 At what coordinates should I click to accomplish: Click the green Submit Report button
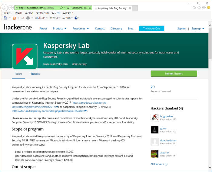[174, 74]
